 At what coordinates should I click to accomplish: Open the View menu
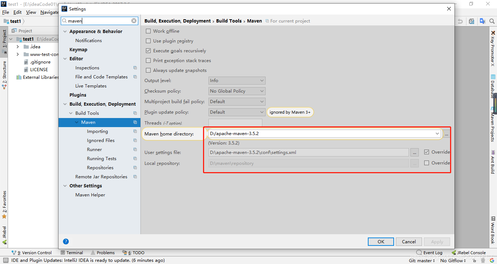[31, 12]
